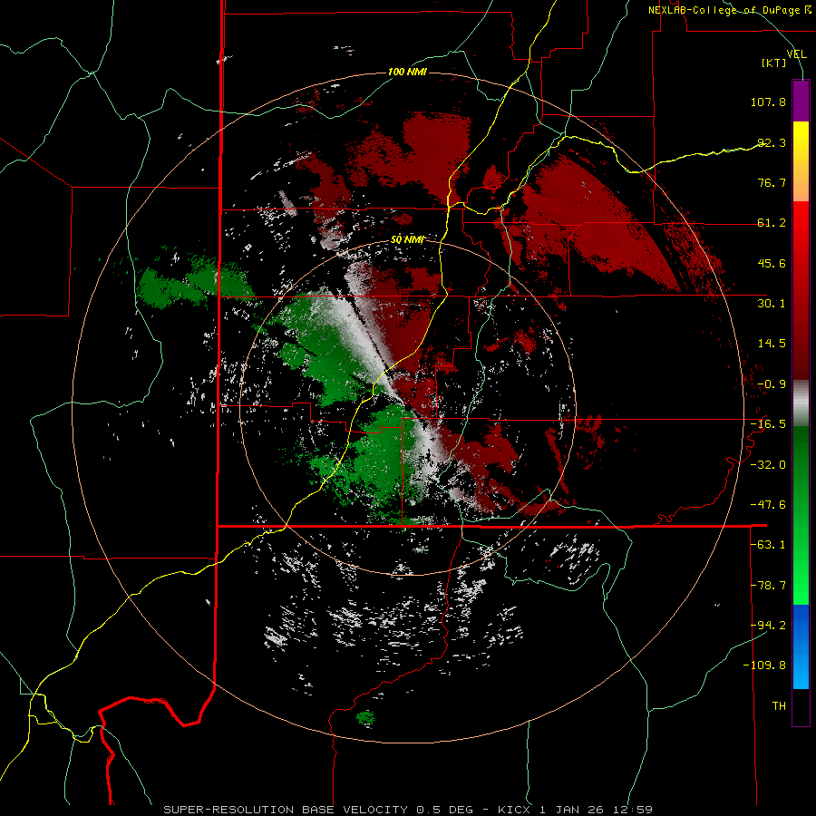Image resolution: width=816 pixels, height=816 pixels.
Task: Click the -94.2 velocity scale value
Action: pyautogui.click(x=768, y=625)
